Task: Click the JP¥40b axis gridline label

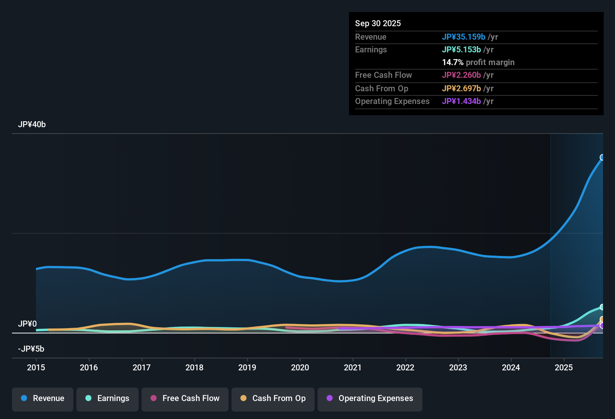Action: [x=32, y=124]
